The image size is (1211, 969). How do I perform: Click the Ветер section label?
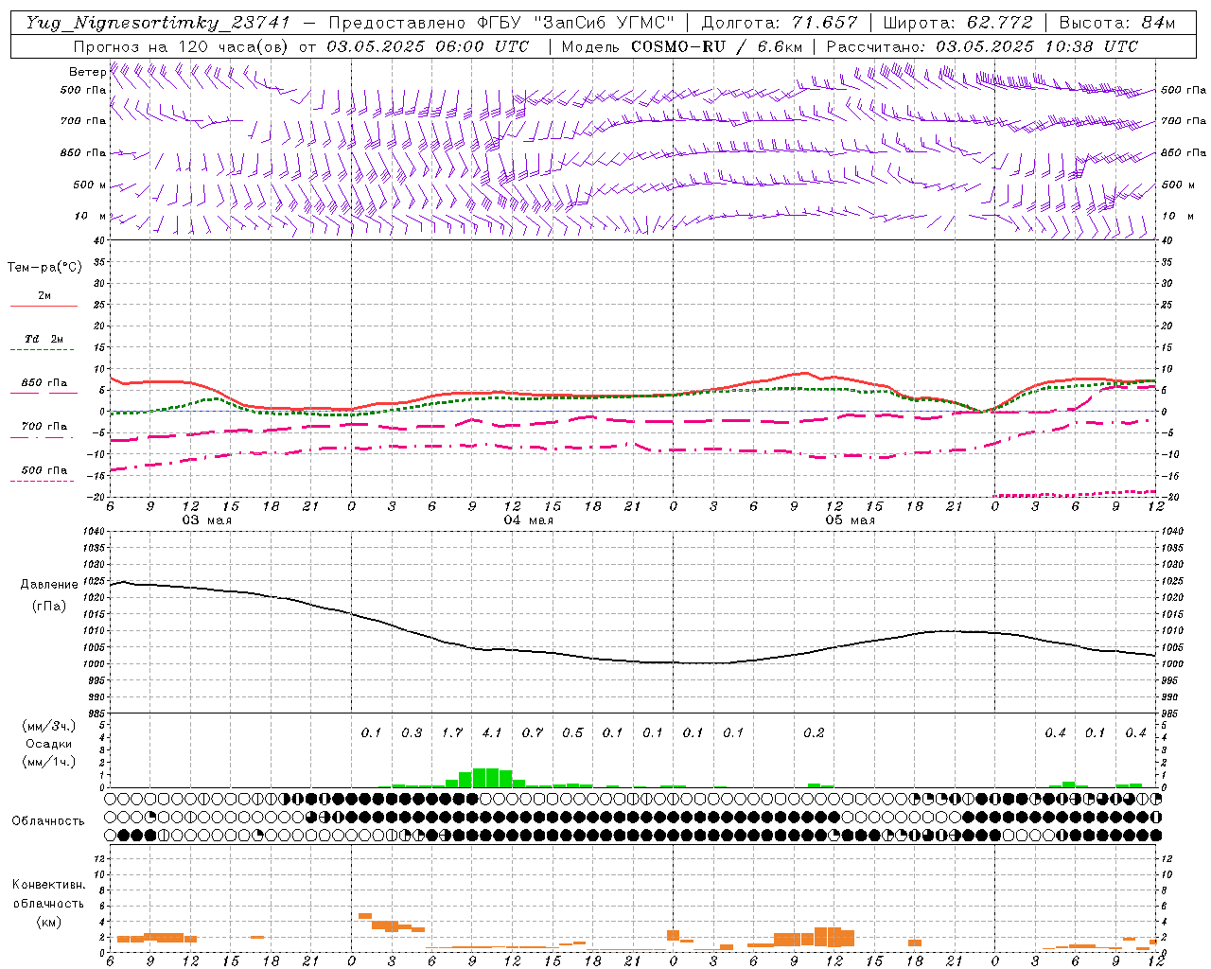pyautogui.click(x=88, y=72)
